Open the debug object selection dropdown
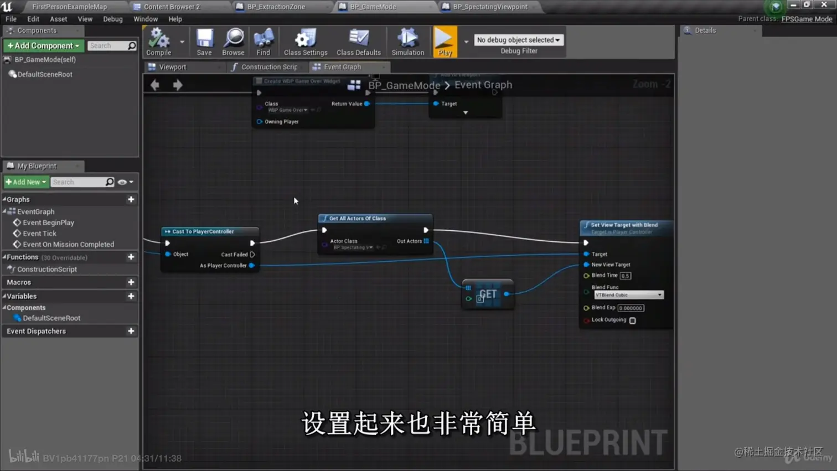The width and height of the screenshot is (837, 471). [x=519, y=40]
